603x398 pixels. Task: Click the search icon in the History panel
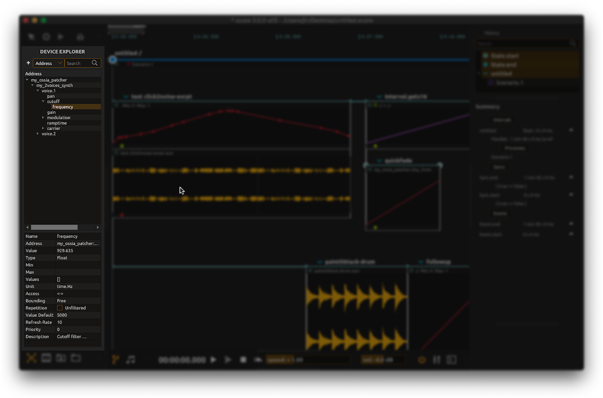tap(573, 44)
